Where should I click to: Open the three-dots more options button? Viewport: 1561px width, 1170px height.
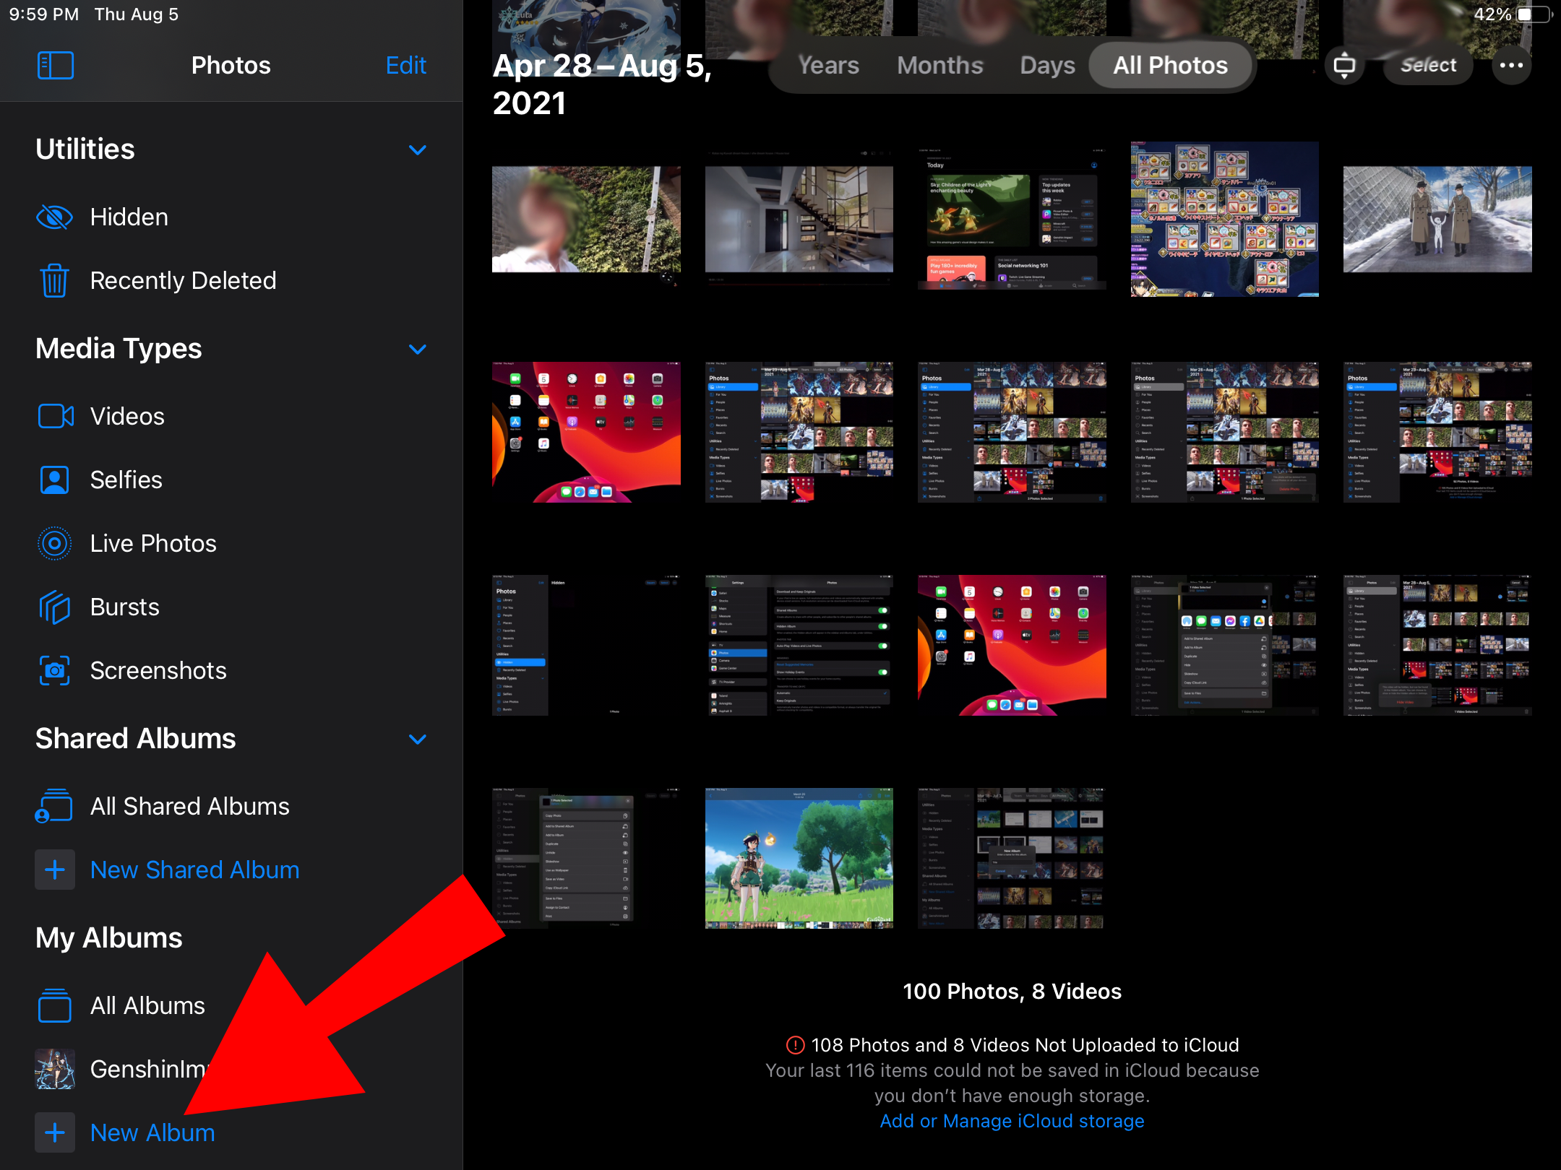1510,66
